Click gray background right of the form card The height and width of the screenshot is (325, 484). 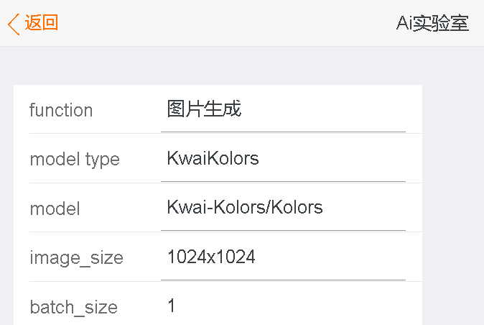pos(452,201)
